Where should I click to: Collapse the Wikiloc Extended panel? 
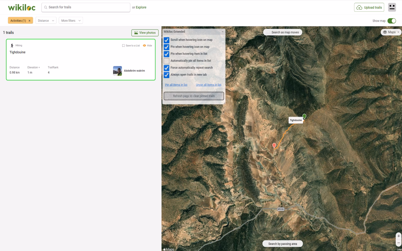click(223, 32)
